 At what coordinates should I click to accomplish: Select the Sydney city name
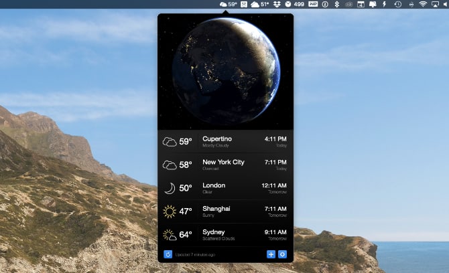click(214, 232)
